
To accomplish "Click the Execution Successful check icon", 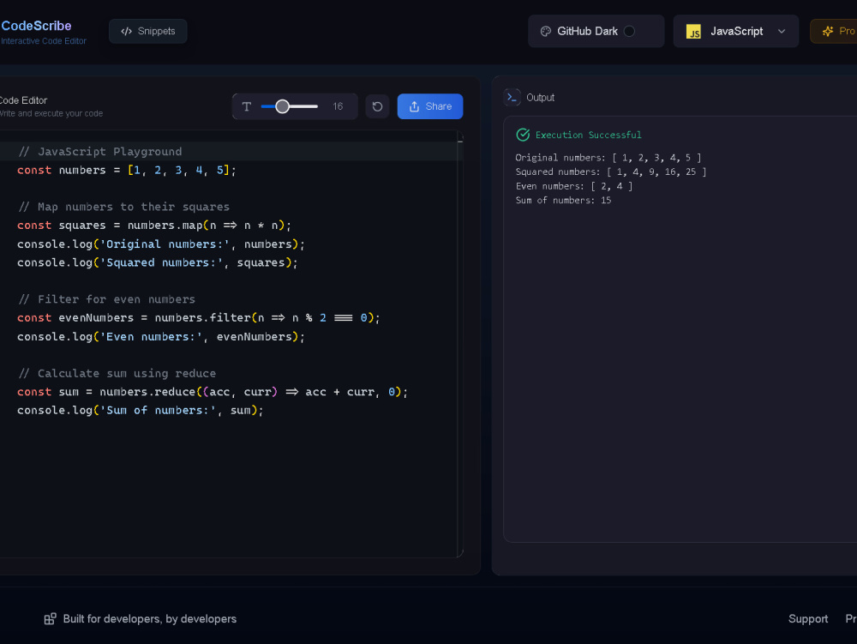I will 523,135.
